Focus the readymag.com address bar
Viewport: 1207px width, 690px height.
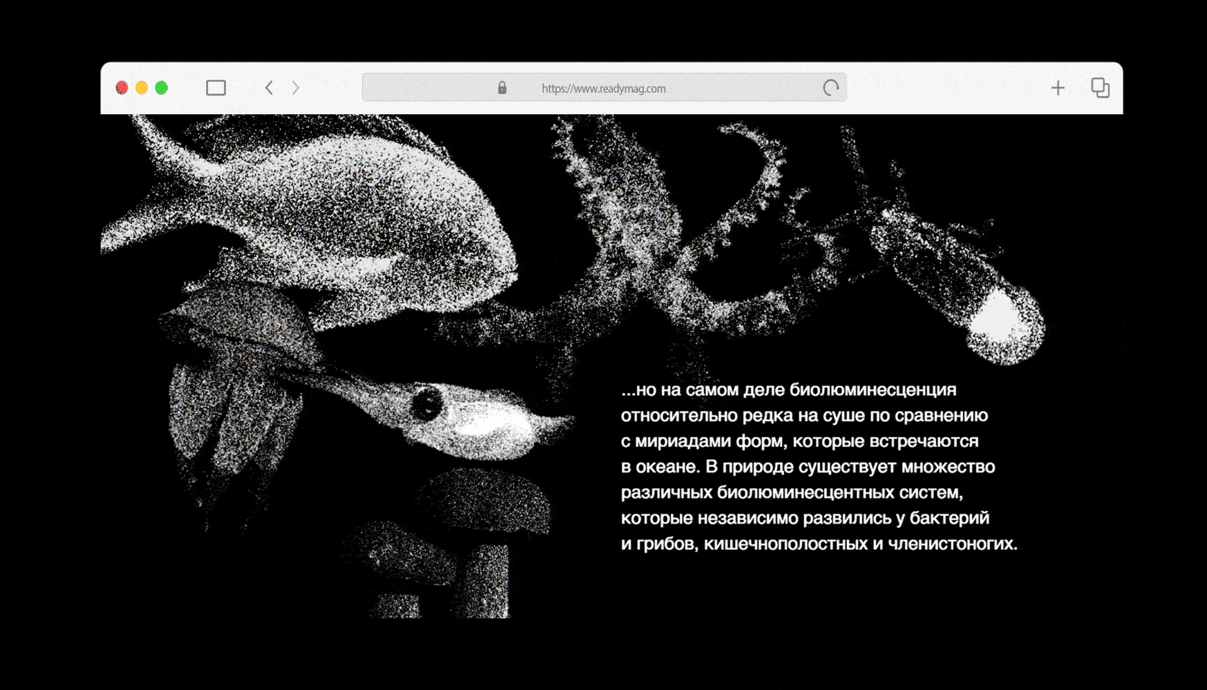603,89
